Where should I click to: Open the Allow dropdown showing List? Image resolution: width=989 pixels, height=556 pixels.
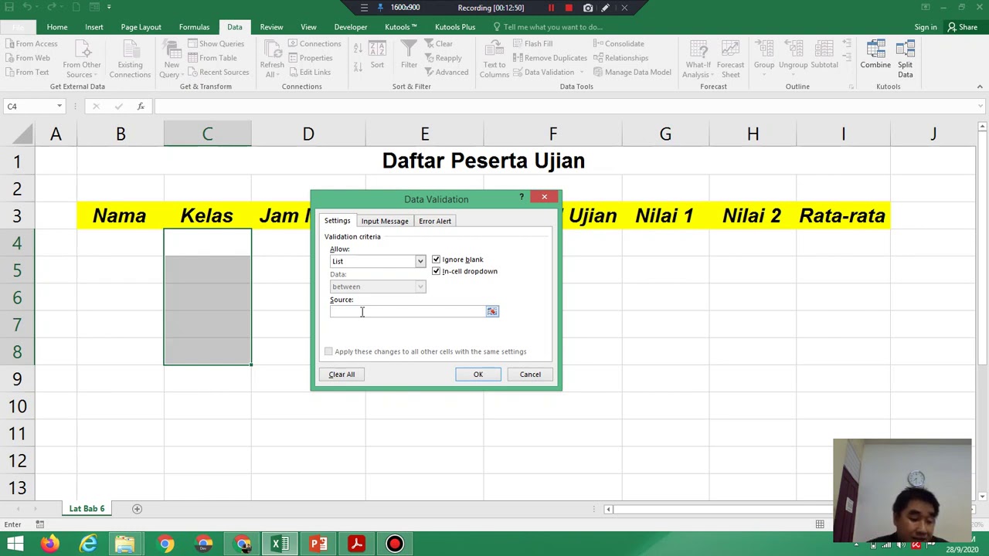(x=420, y=261)
